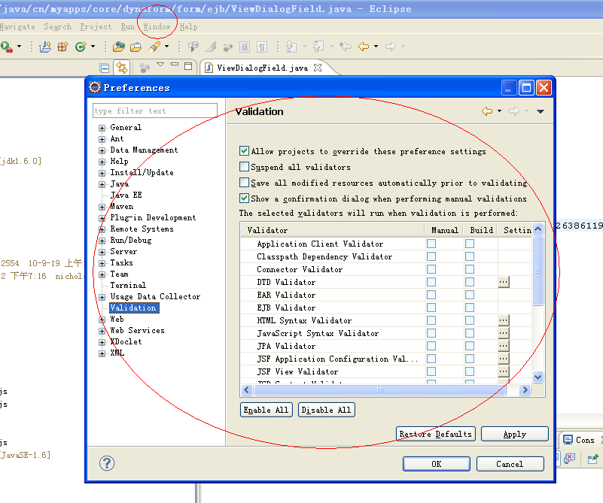Screen dimensions: 603x503
Task: Toggle Show Whitespace Characters pilcrow icon
Action: (x=262, y=47)
